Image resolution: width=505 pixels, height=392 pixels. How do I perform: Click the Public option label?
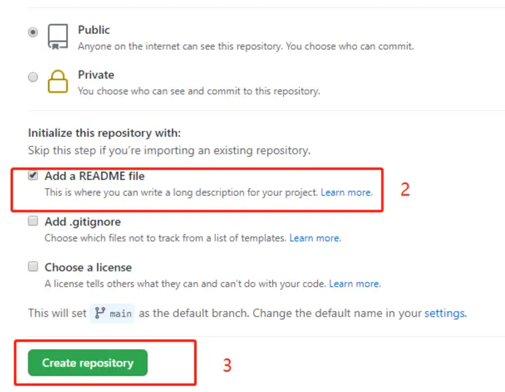coord(94,30)
